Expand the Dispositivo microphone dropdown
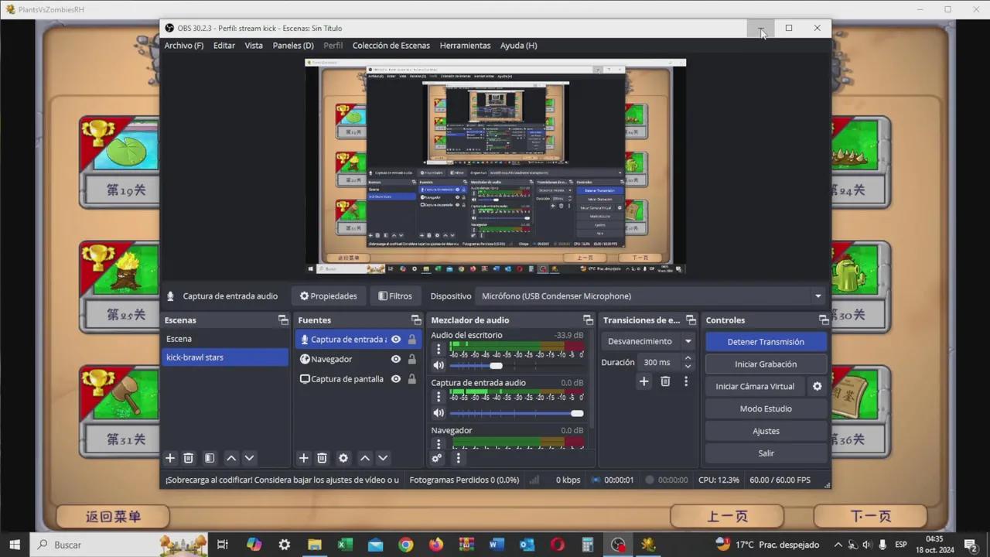 (x=818, y=296)
